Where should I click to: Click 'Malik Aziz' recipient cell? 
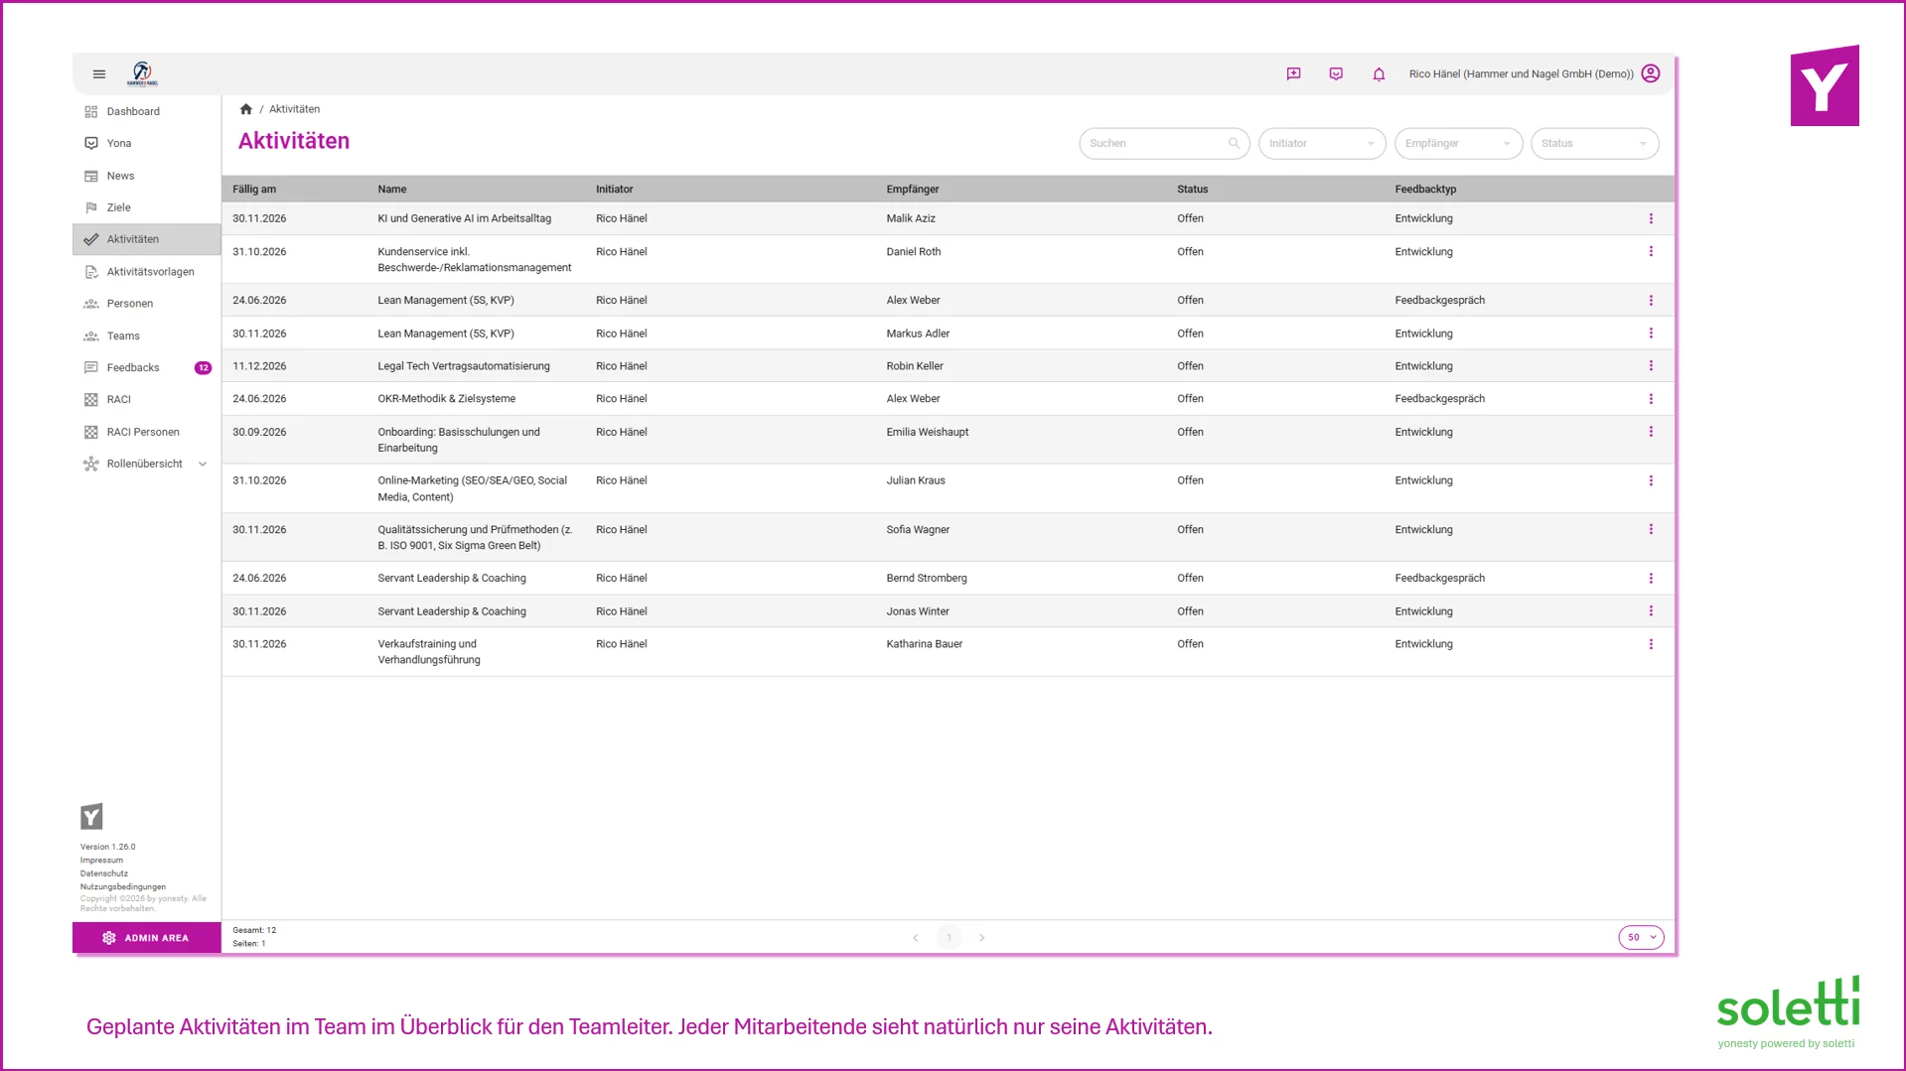tap(911, 218)
